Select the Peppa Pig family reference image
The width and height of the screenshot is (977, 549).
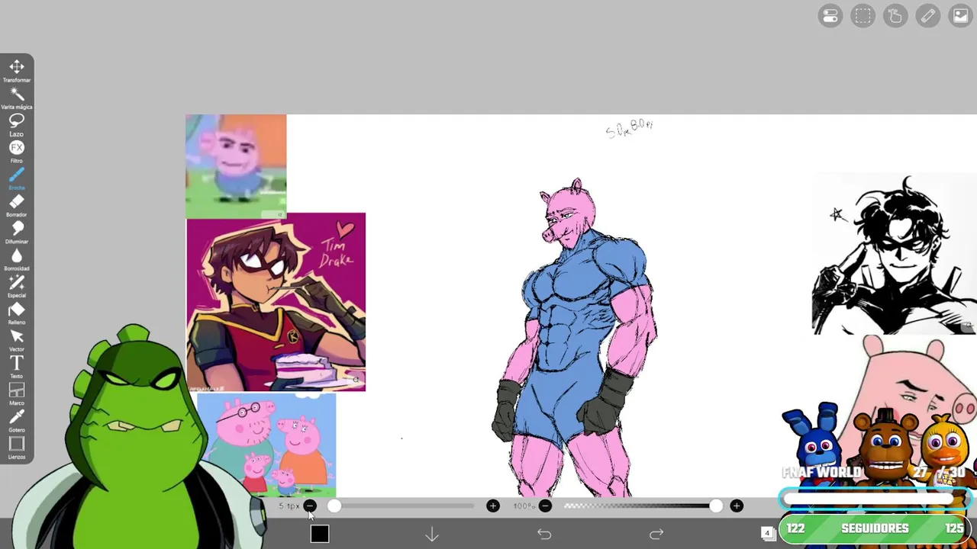tap(266, 445)
